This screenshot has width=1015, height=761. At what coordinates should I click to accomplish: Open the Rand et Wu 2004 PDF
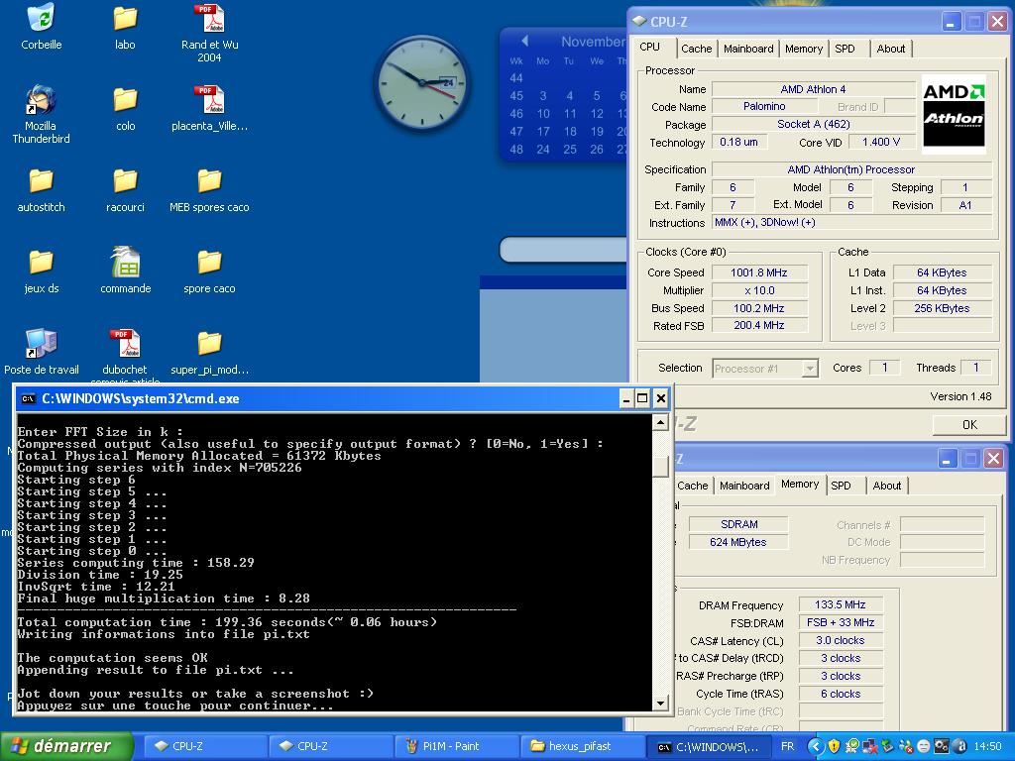(209, 18)
